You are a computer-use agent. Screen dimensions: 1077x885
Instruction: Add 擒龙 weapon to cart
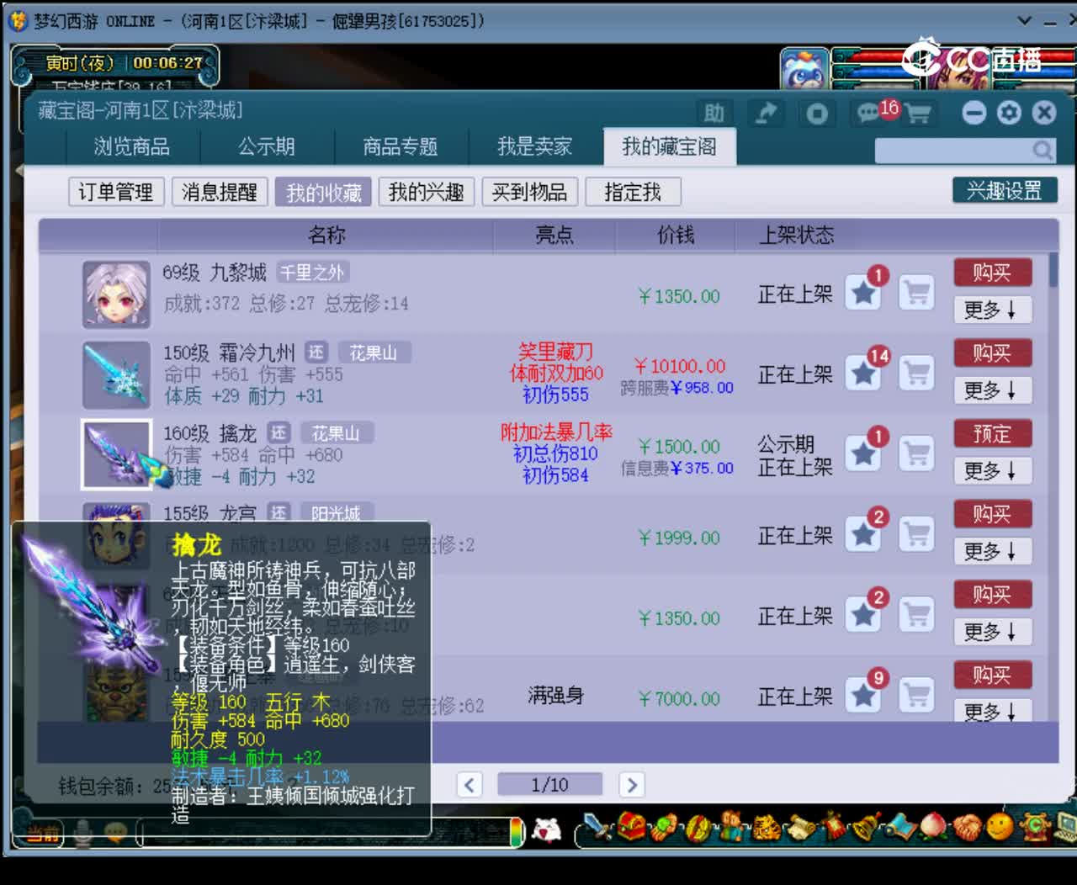[916, 453]
